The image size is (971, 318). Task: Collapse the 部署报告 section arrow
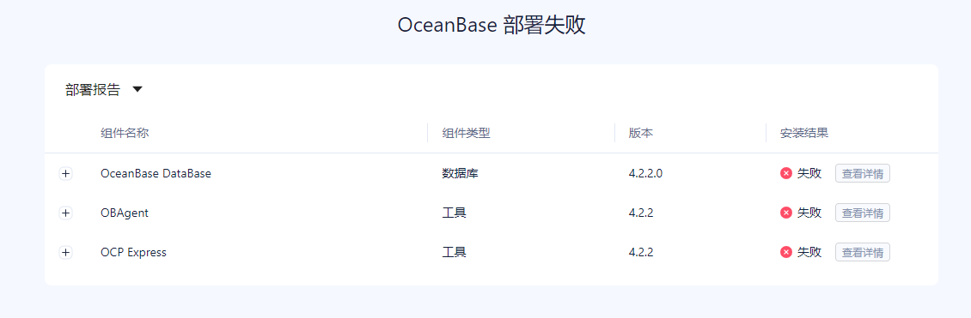click(x=137, y=89)
